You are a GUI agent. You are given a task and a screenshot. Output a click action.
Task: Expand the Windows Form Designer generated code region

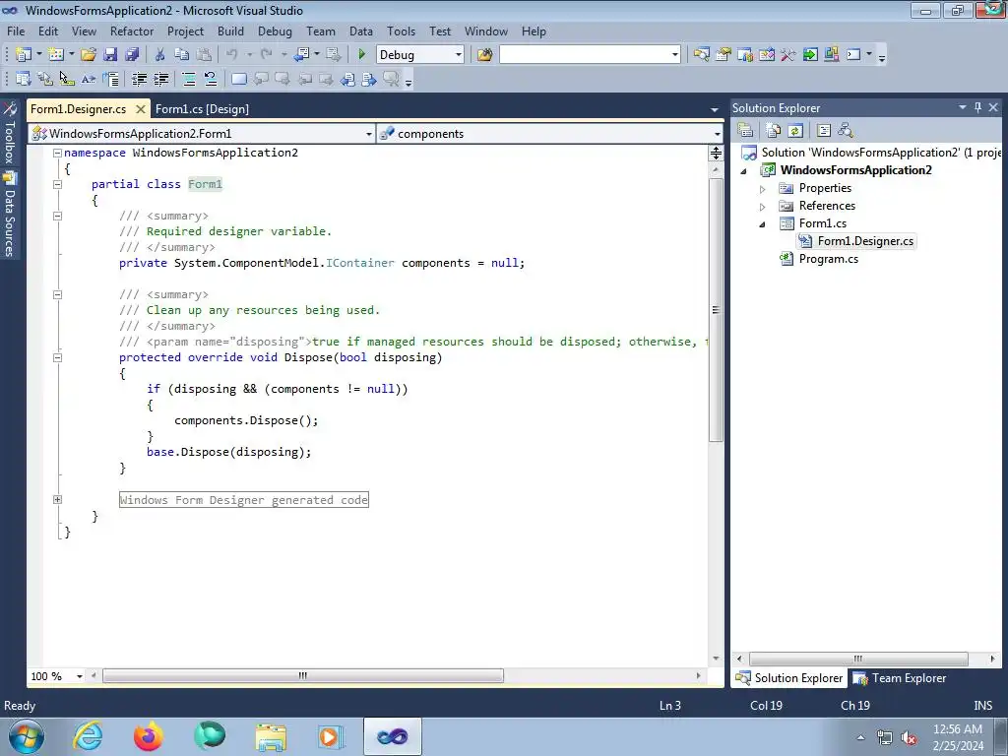[57, 499]
